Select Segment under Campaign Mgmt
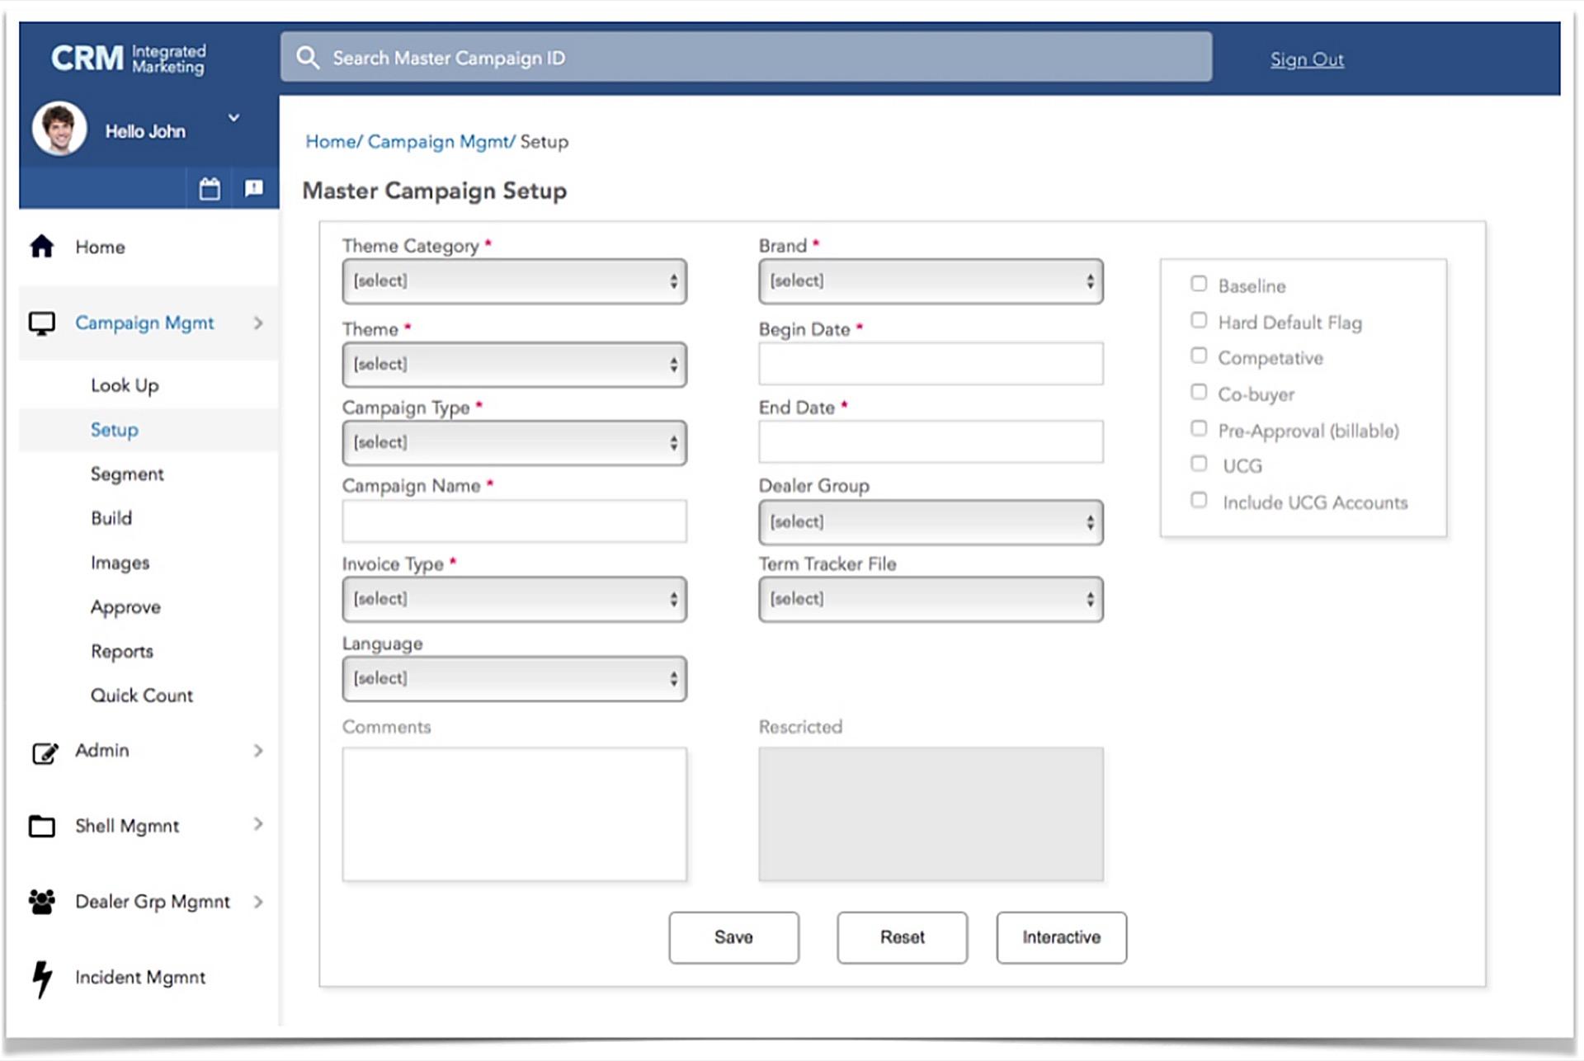 [128, 474]
